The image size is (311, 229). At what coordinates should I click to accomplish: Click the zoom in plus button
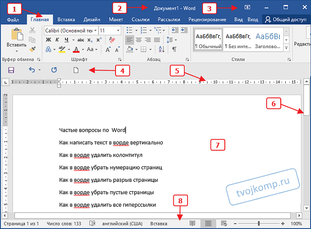coord(283,224)
